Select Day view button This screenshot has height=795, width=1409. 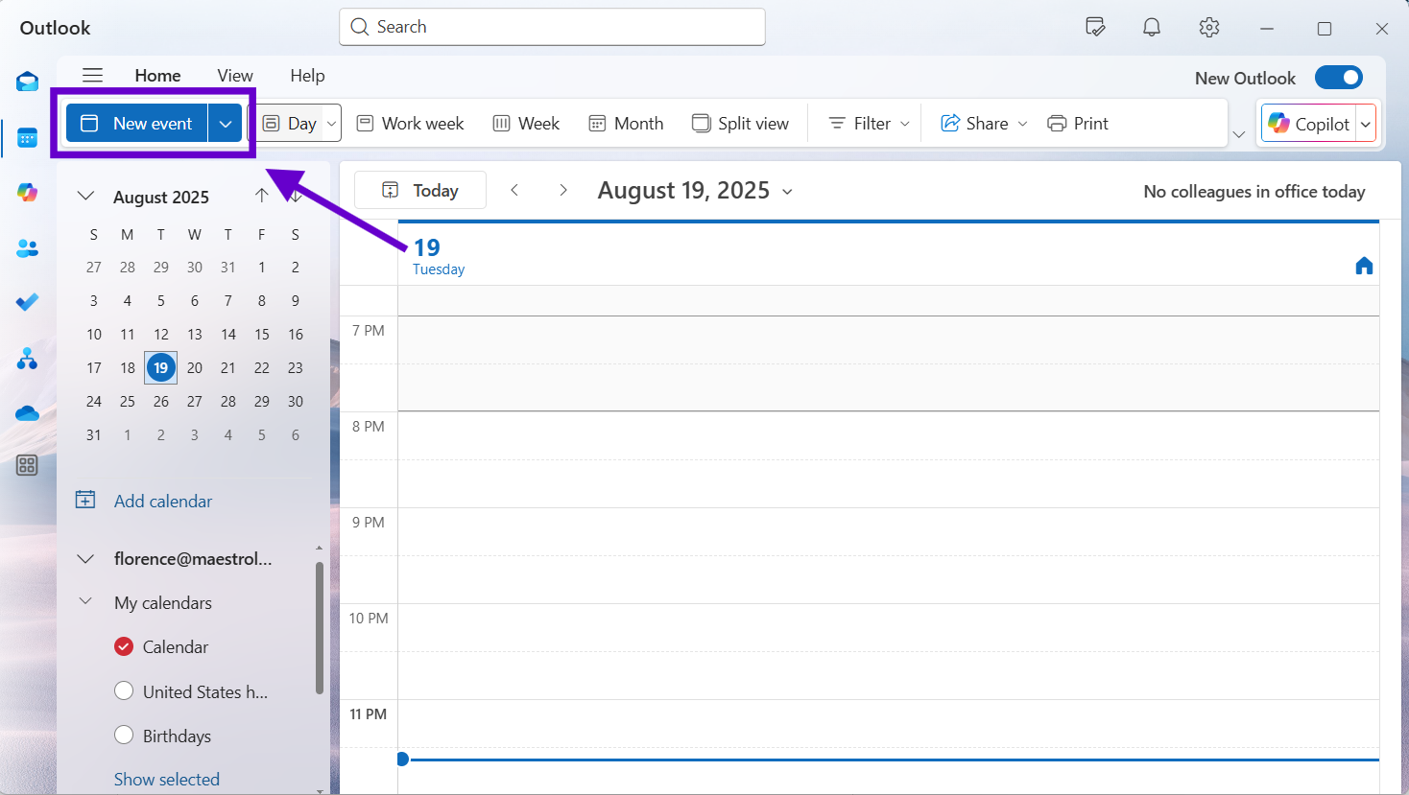click(x=289, y=123)
